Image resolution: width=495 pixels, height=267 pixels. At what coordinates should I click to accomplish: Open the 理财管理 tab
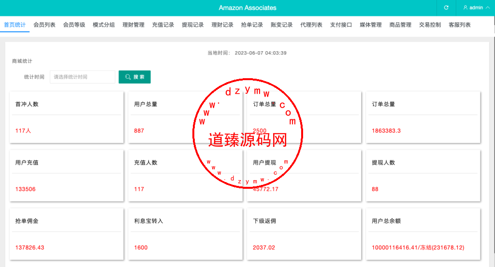(x=133, y=25)
